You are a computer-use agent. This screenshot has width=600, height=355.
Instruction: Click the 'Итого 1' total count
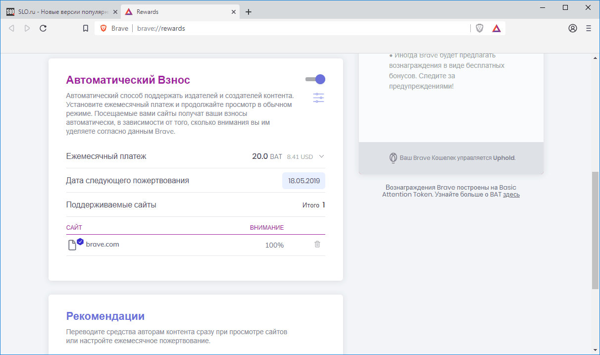click(x=314, y=205)
